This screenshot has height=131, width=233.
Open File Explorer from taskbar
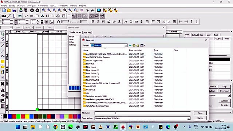(x=33, y=127)
